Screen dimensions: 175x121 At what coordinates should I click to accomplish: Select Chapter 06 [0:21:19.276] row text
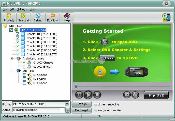42,54
